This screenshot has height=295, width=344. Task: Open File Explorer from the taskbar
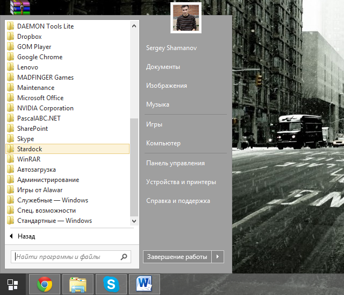pos(78,284)
